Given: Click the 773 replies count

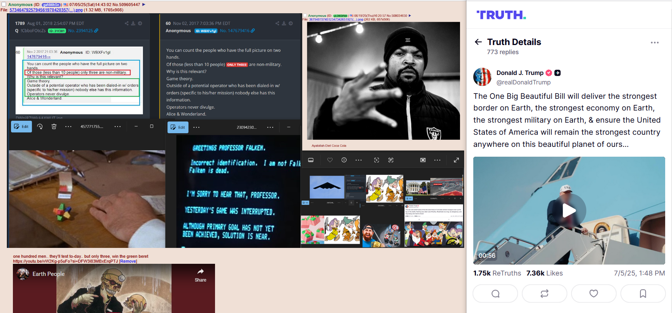Looking at the screenshot, I should pyautogui.click(x=503, y=52).
